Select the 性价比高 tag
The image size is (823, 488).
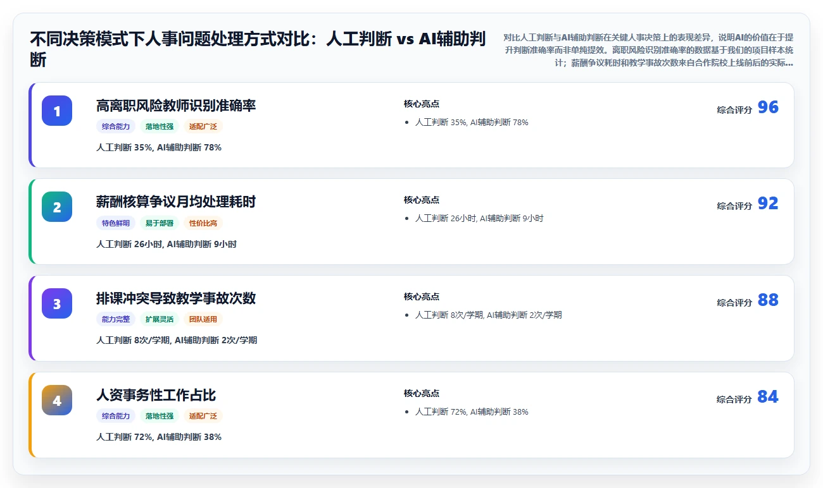tap(203, 223)
